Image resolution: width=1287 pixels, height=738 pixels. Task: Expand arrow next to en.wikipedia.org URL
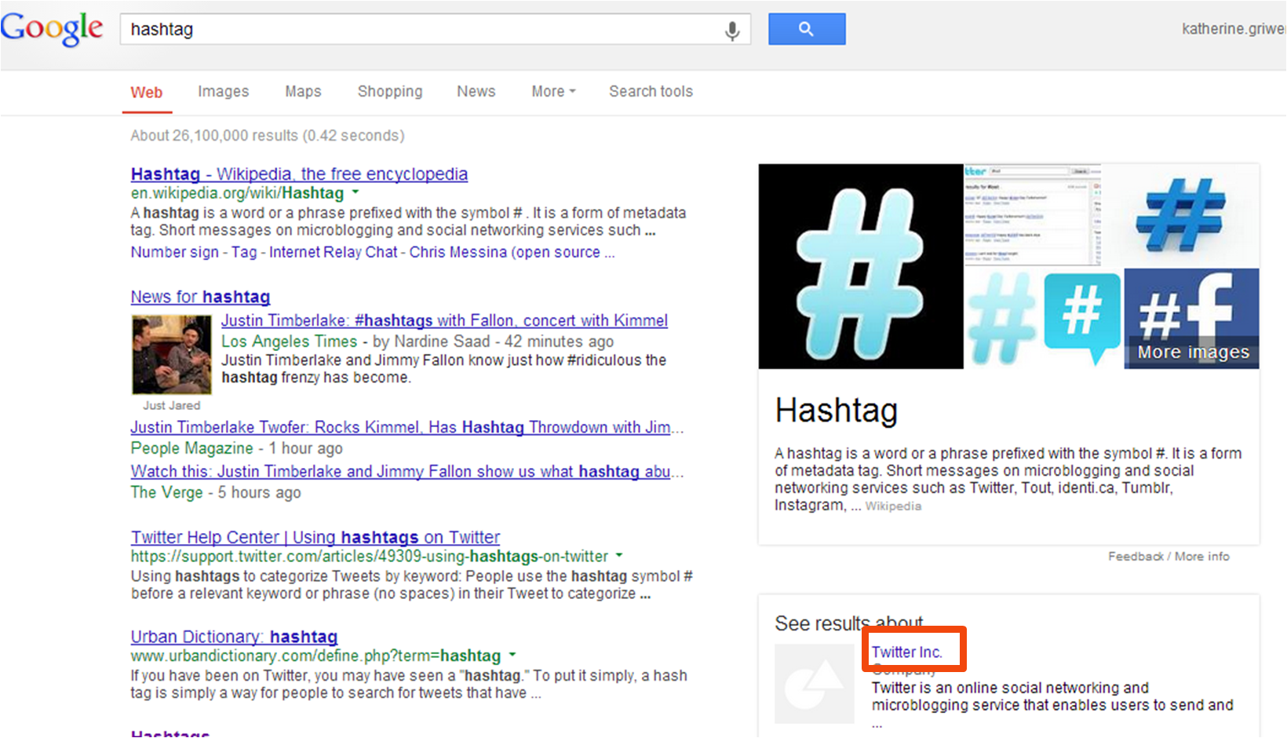355,192
